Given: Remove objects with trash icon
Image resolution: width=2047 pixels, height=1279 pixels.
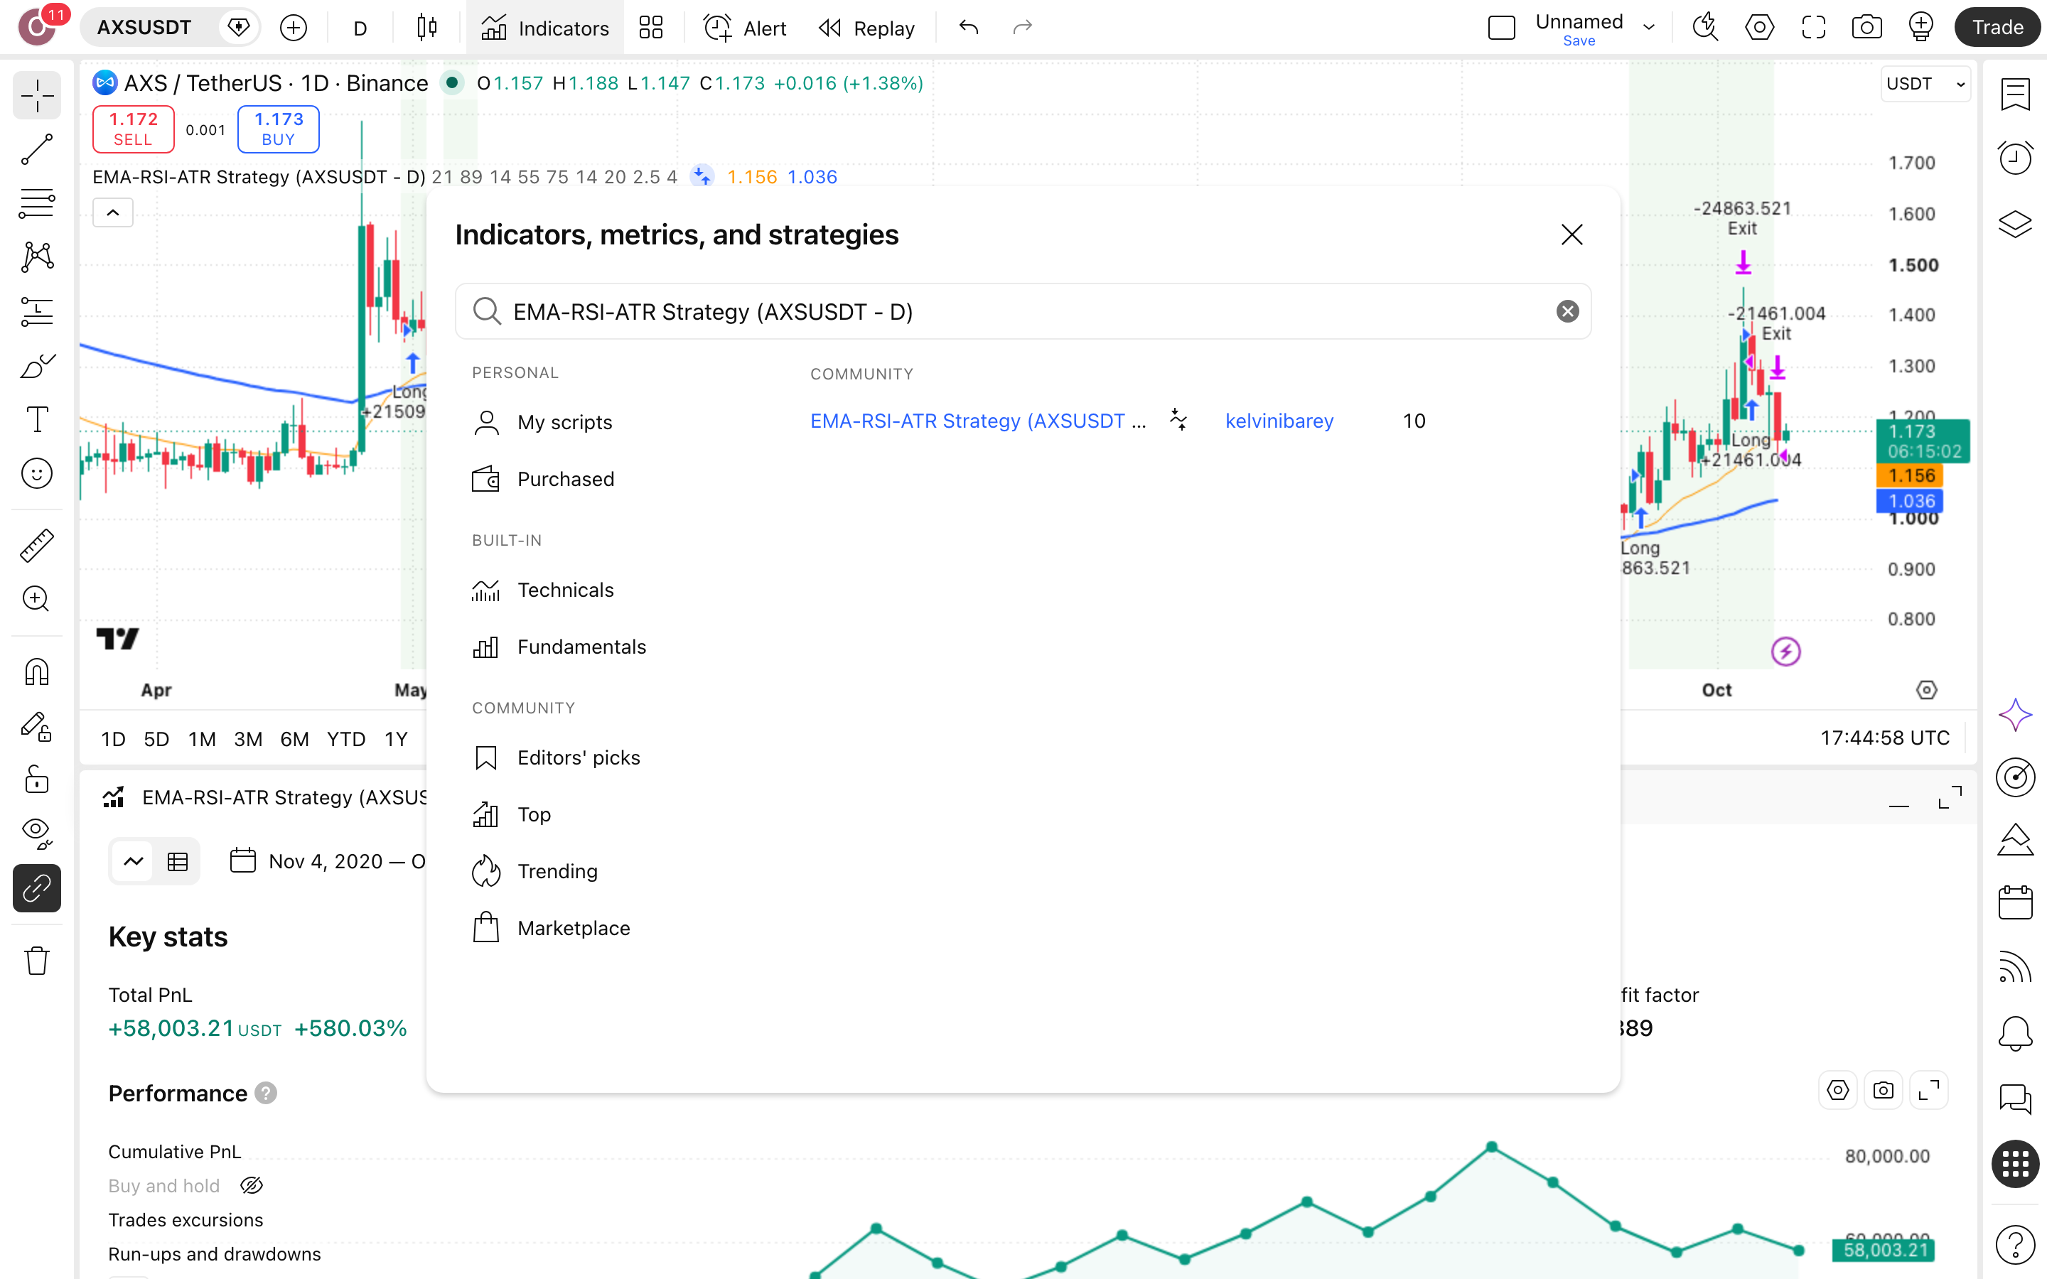Looking at the screenshot, I should coord(36,961).
